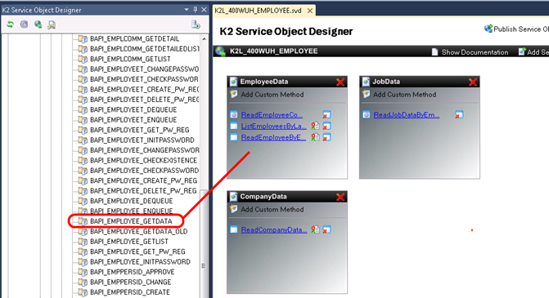Click the green refresh arrows icon in the designer toolbar

(x=10, y=24)
